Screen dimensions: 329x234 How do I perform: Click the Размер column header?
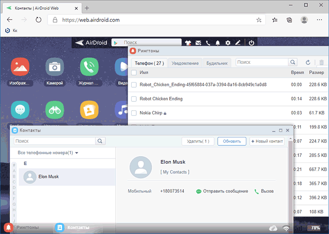click(316, 73)
